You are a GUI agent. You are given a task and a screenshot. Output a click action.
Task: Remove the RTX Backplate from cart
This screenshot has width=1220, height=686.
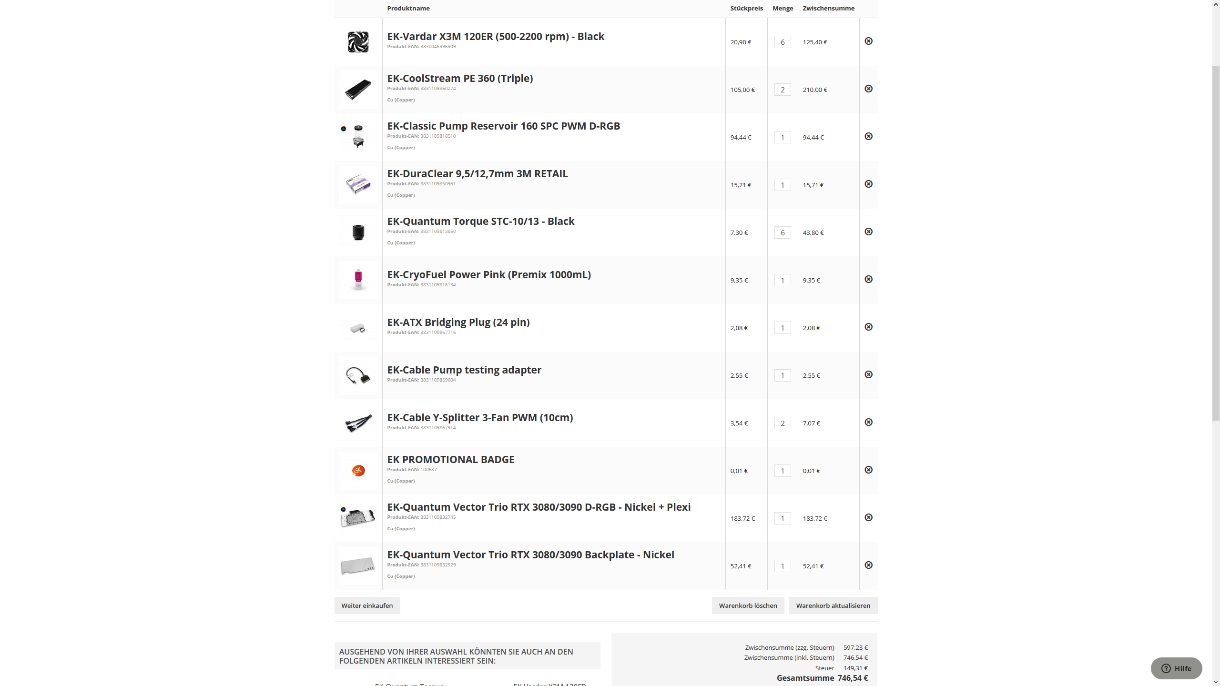[x=868, y=565]
